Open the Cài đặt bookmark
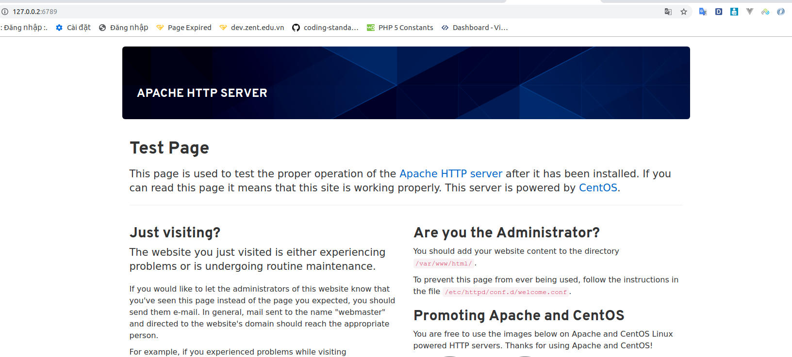 pos(73,28)
